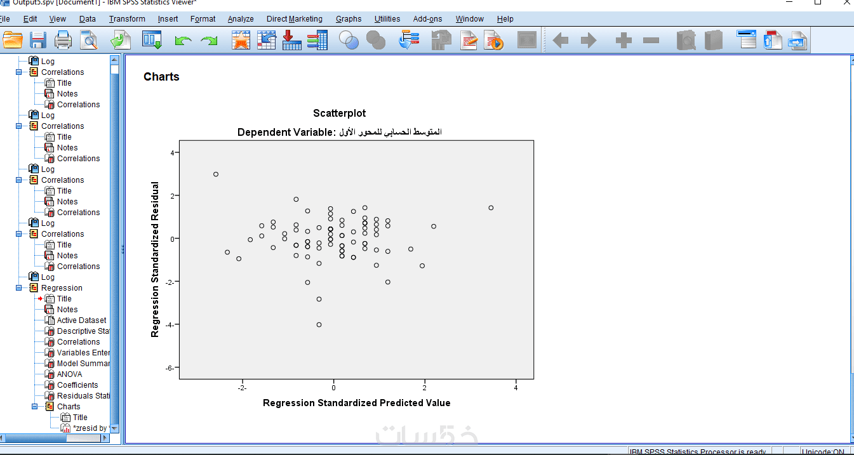Expand outline item with plus icon
854x455 pixels.
624,41
